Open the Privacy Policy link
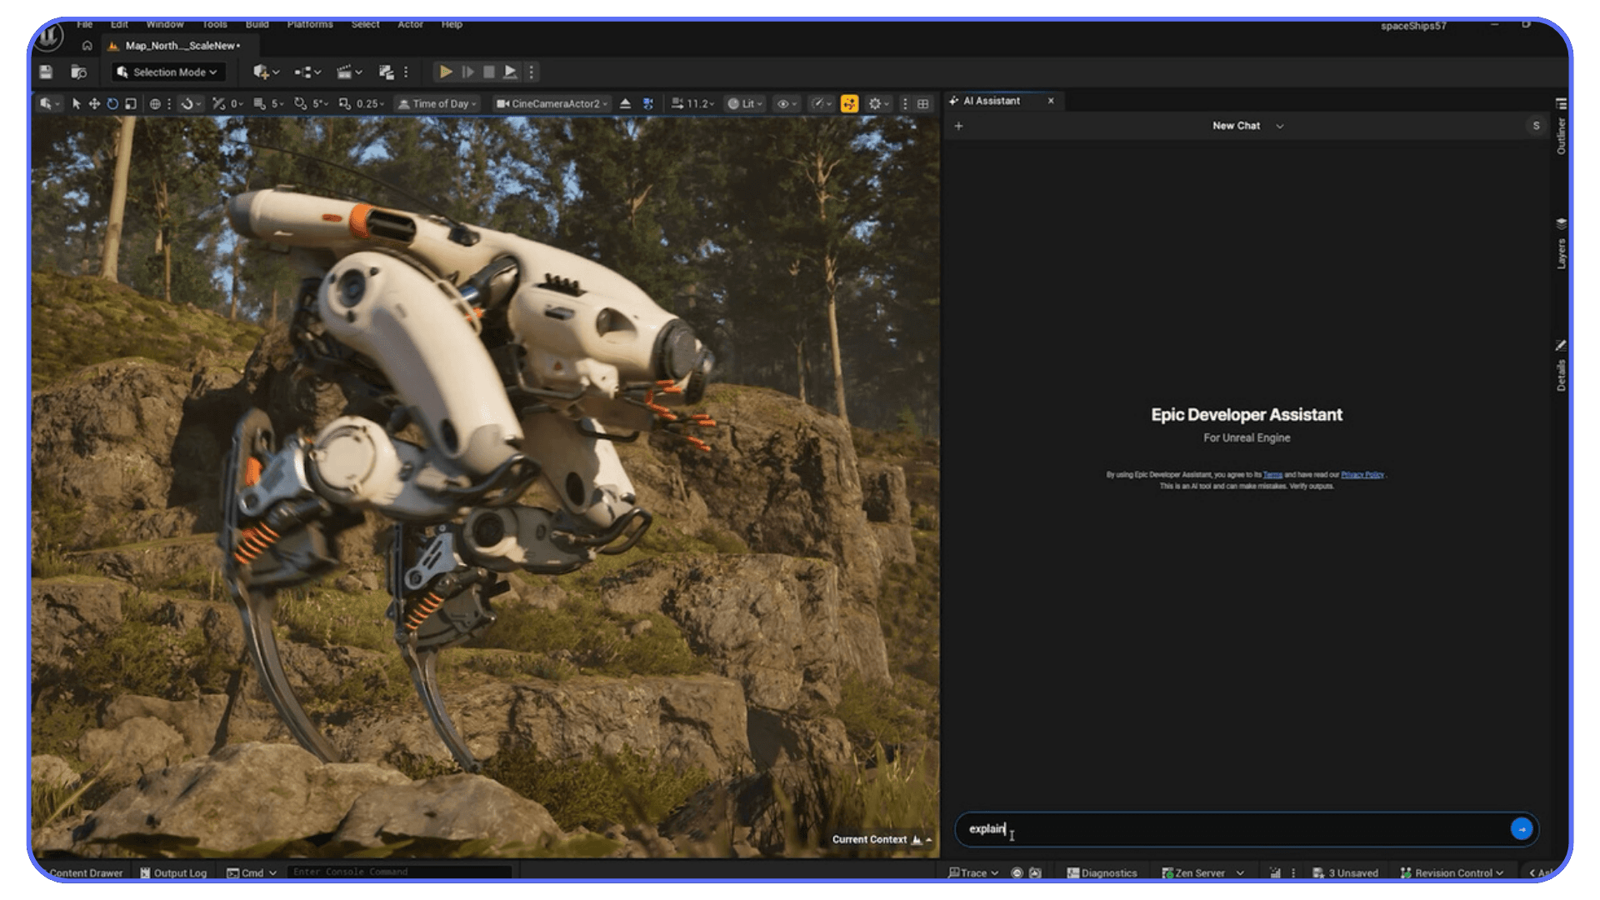 point(1362,475)
